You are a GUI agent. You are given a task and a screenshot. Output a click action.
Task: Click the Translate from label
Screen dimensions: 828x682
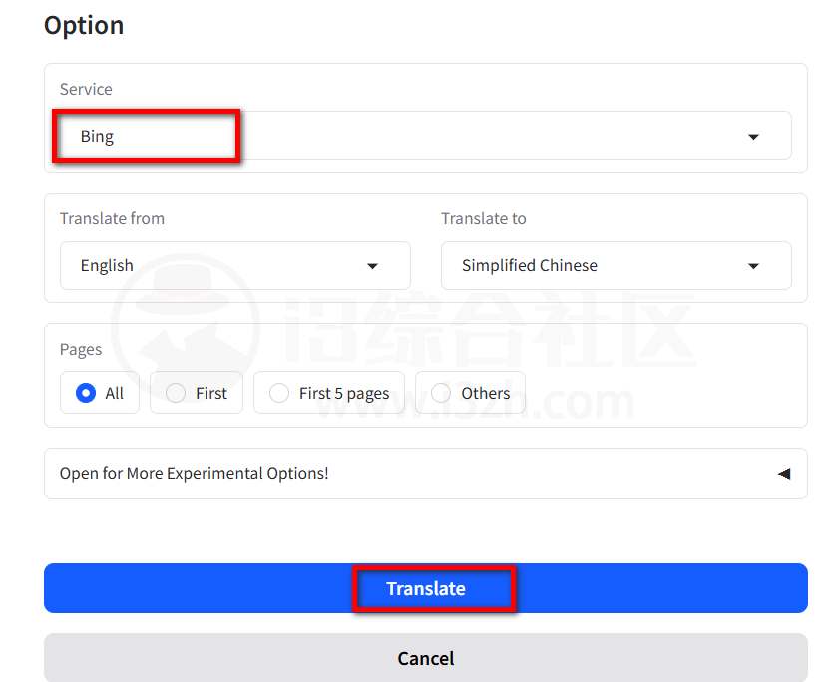(112, 218)
